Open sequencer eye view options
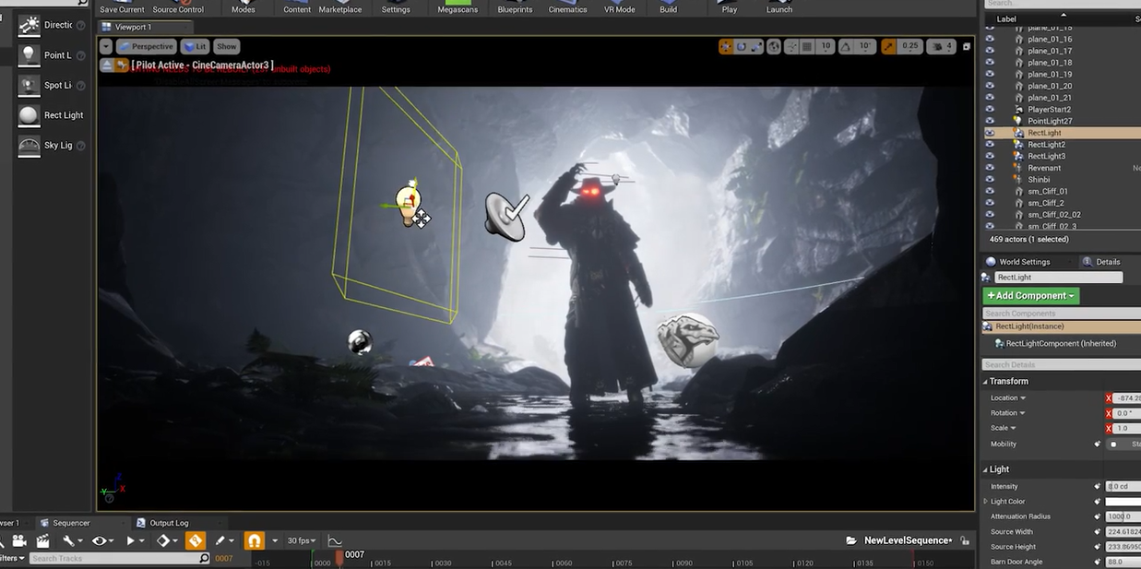The width and height of the screenshot is (1141, 569). click(102, 540)
